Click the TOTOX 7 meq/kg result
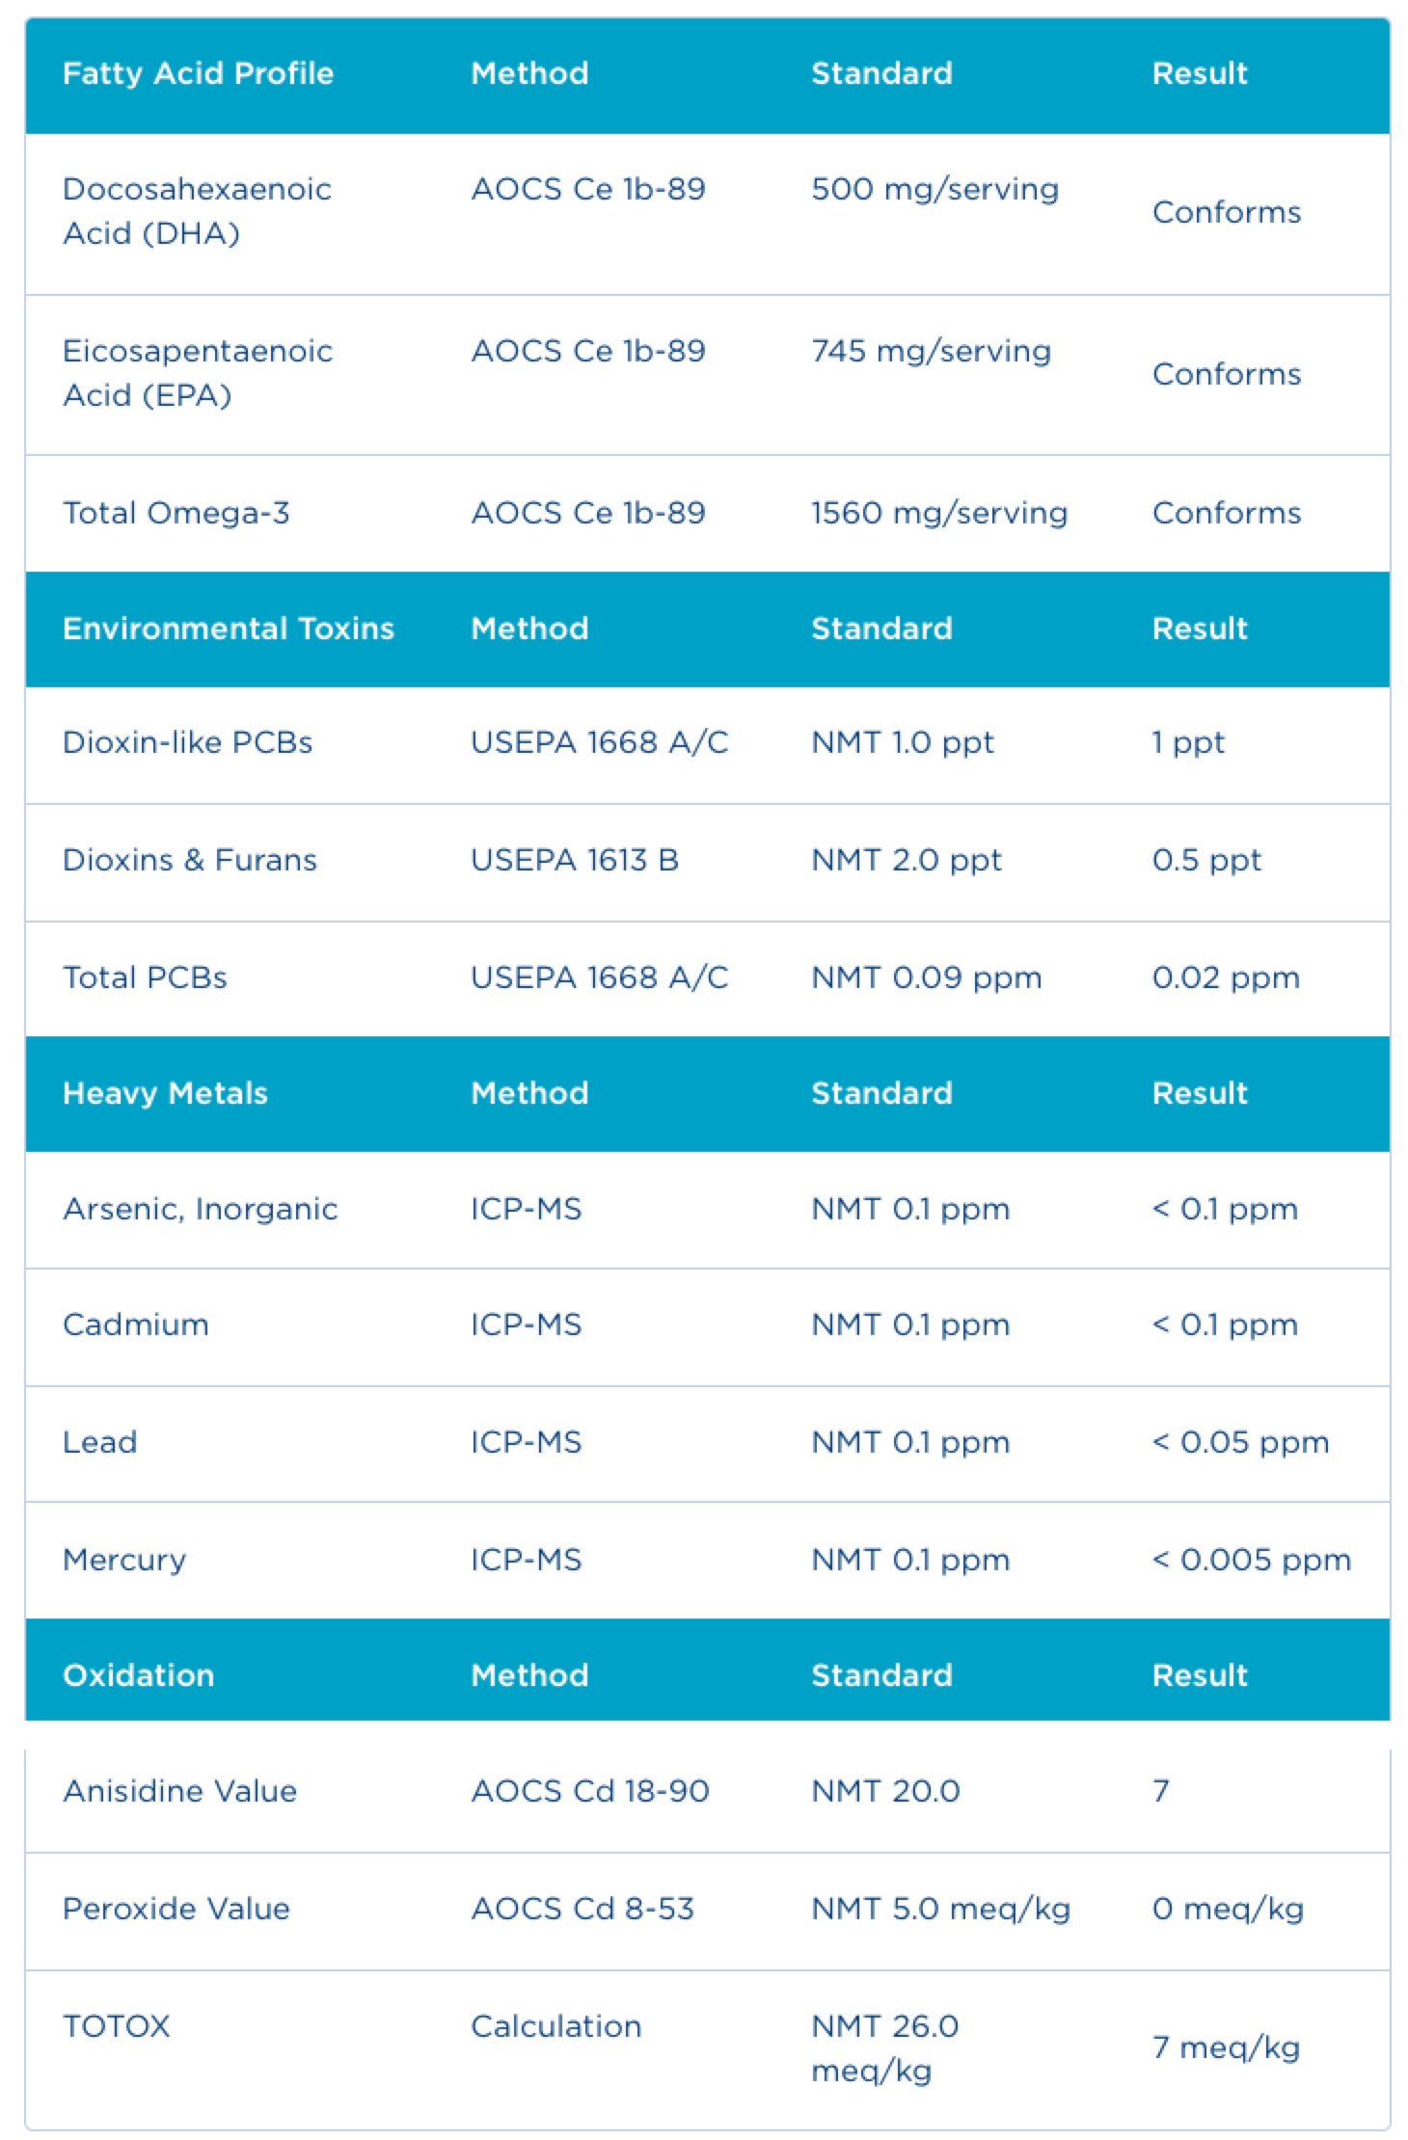The height and width of the screenshot is (2140, 1408). point(1226,2047)
